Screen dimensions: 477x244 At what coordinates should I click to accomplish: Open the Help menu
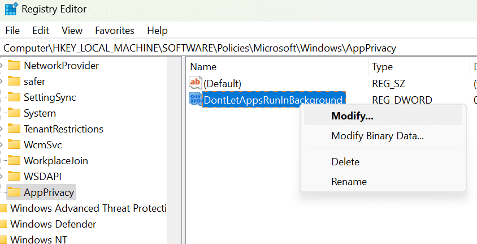[x=157, y=31]
